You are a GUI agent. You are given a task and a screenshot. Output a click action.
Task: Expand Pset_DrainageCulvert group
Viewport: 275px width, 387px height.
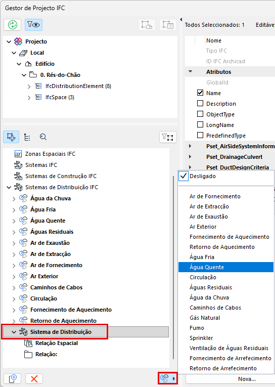coord(190,157)
